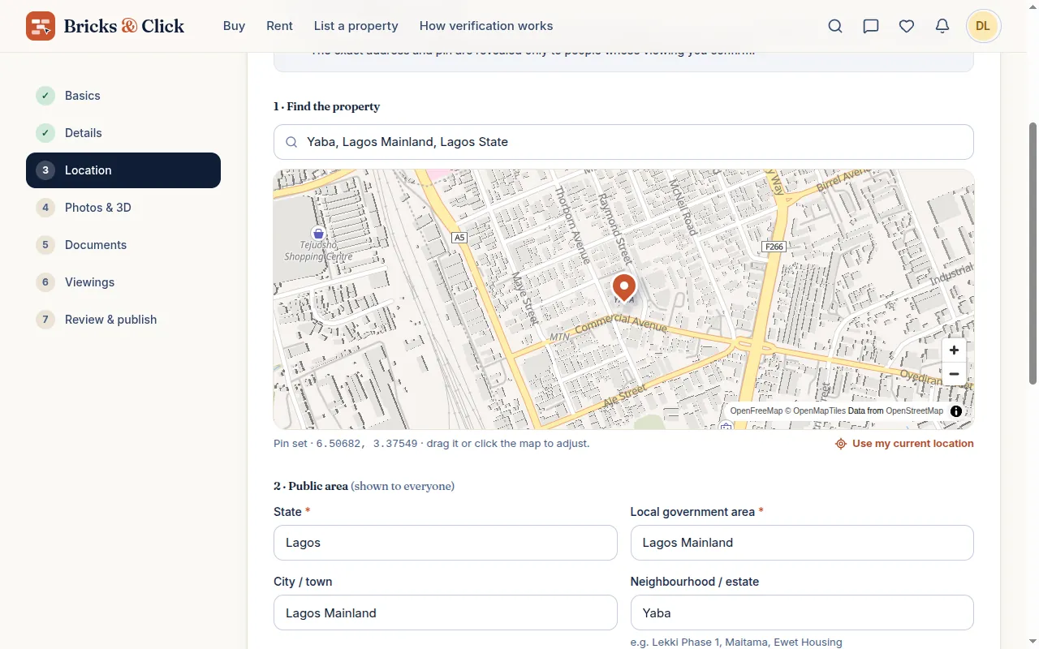Click the map zoom in plus button

tap(954, 350)
